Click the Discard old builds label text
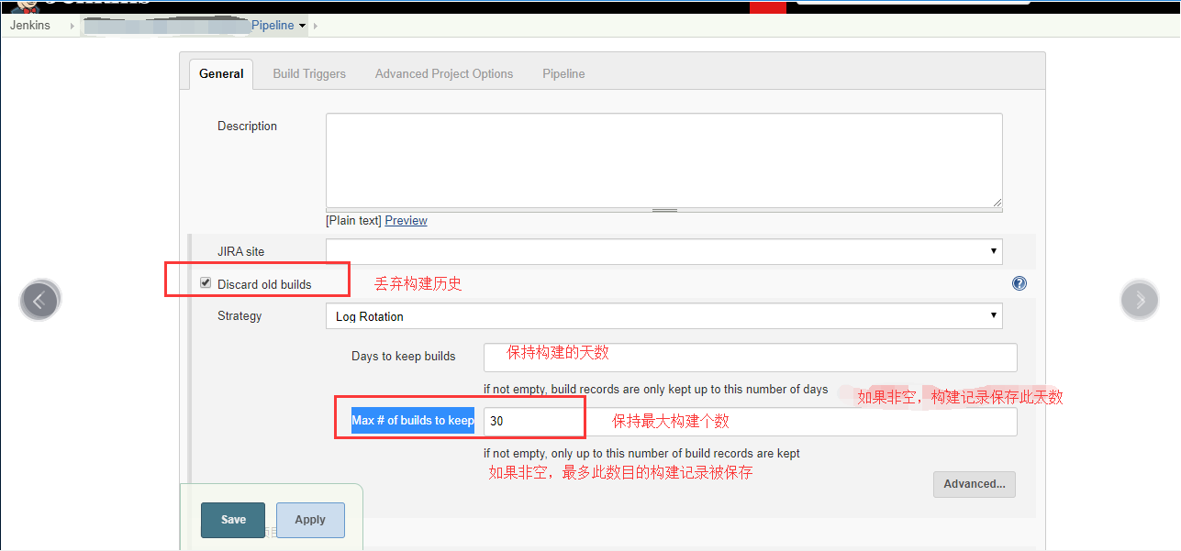This screenshot has height=551, width=1181. click(264, 284)
